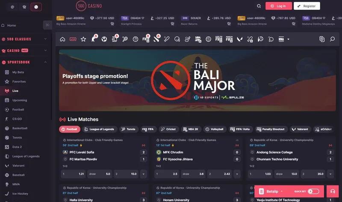Select the Tennis filter tab
342x202 pixels.
[x=128, y=129]
